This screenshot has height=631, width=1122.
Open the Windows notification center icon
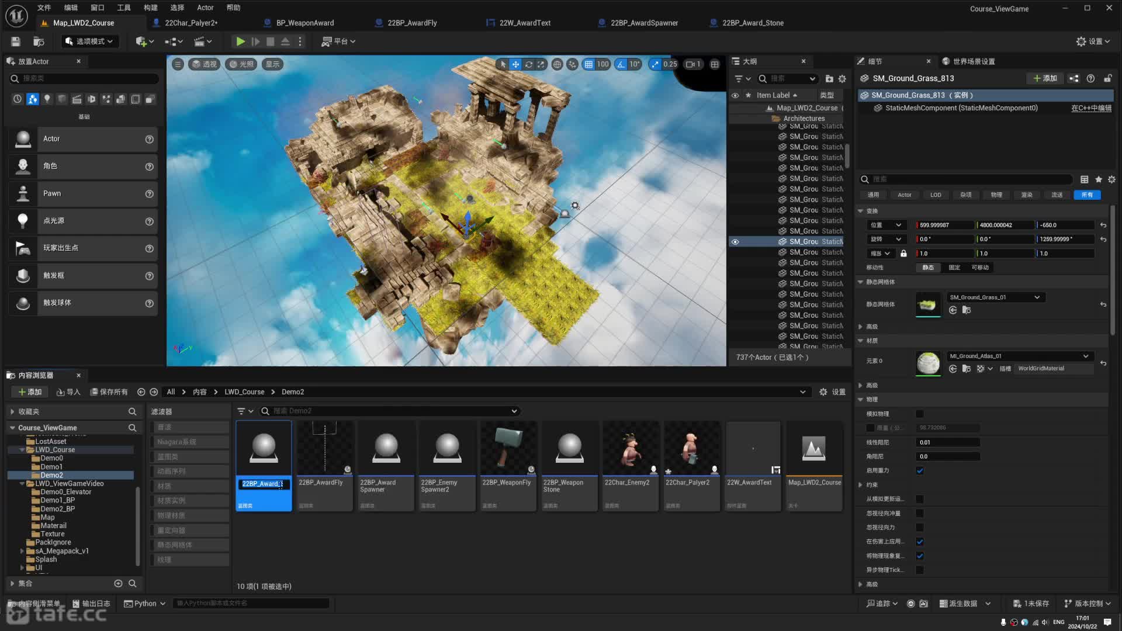[x=1107, y=622]
